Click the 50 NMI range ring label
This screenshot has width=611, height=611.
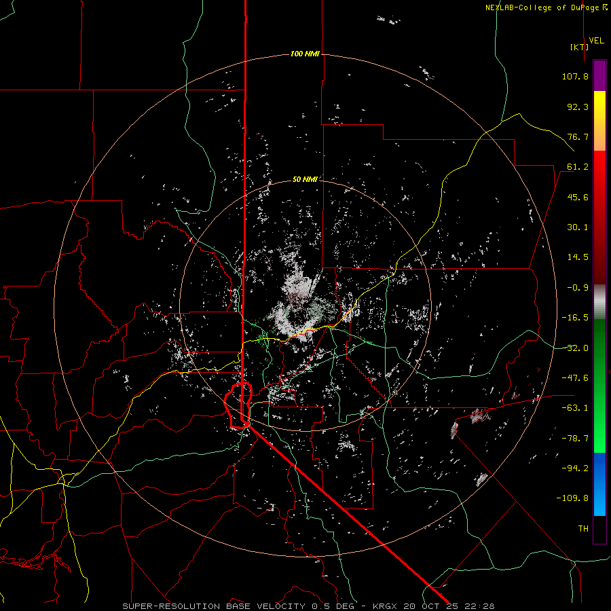(x=305, y=179)
